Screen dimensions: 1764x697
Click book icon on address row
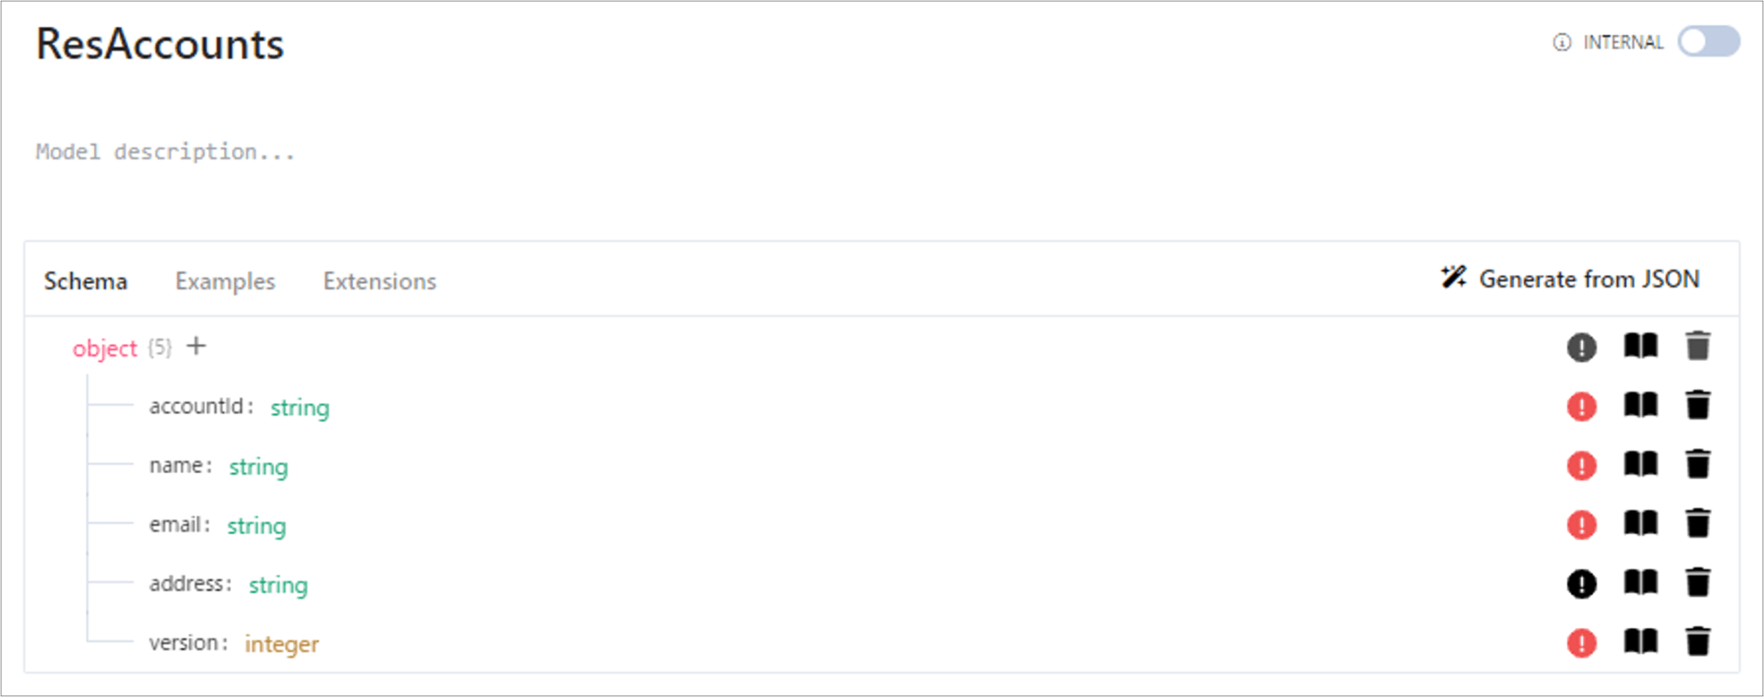tap(1640, 583)
